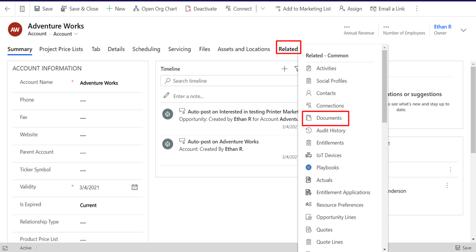Click Email a Link command

[387, 9]
